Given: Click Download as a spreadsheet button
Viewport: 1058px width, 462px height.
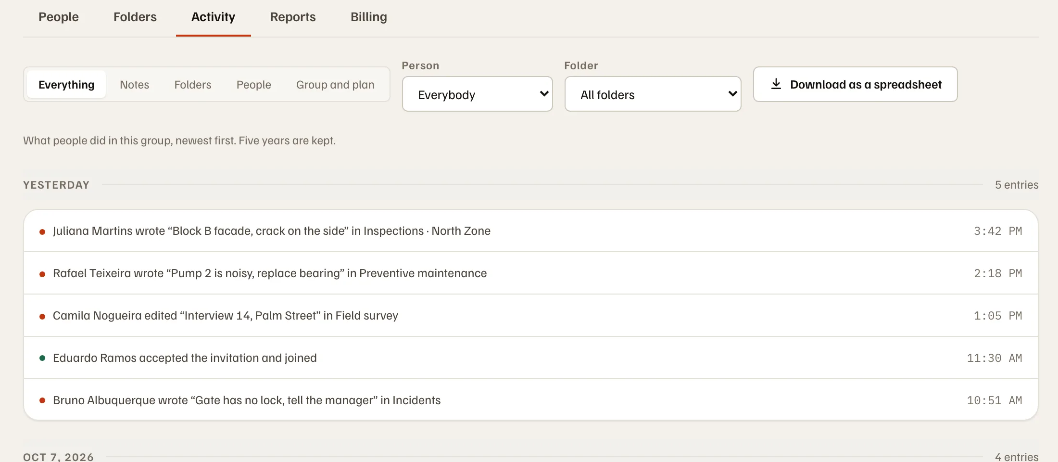Looking at the screenshot, I should tap(855, 84).
